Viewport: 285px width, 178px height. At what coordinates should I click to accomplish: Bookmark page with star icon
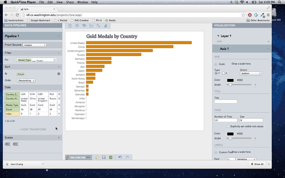click(x=243, y=15)
